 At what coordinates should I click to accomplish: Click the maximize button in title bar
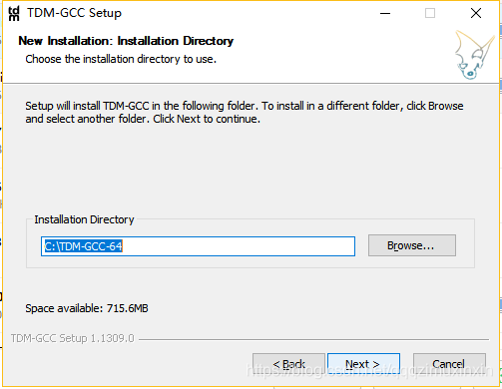pyautogui.click(x=430, y=13)
